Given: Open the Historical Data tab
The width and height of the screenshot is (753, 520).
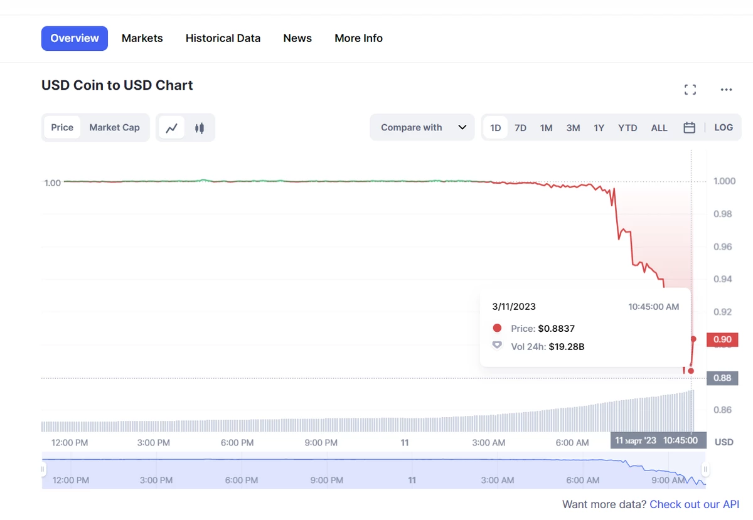Looking at the screenshot, I should [223, 38].
